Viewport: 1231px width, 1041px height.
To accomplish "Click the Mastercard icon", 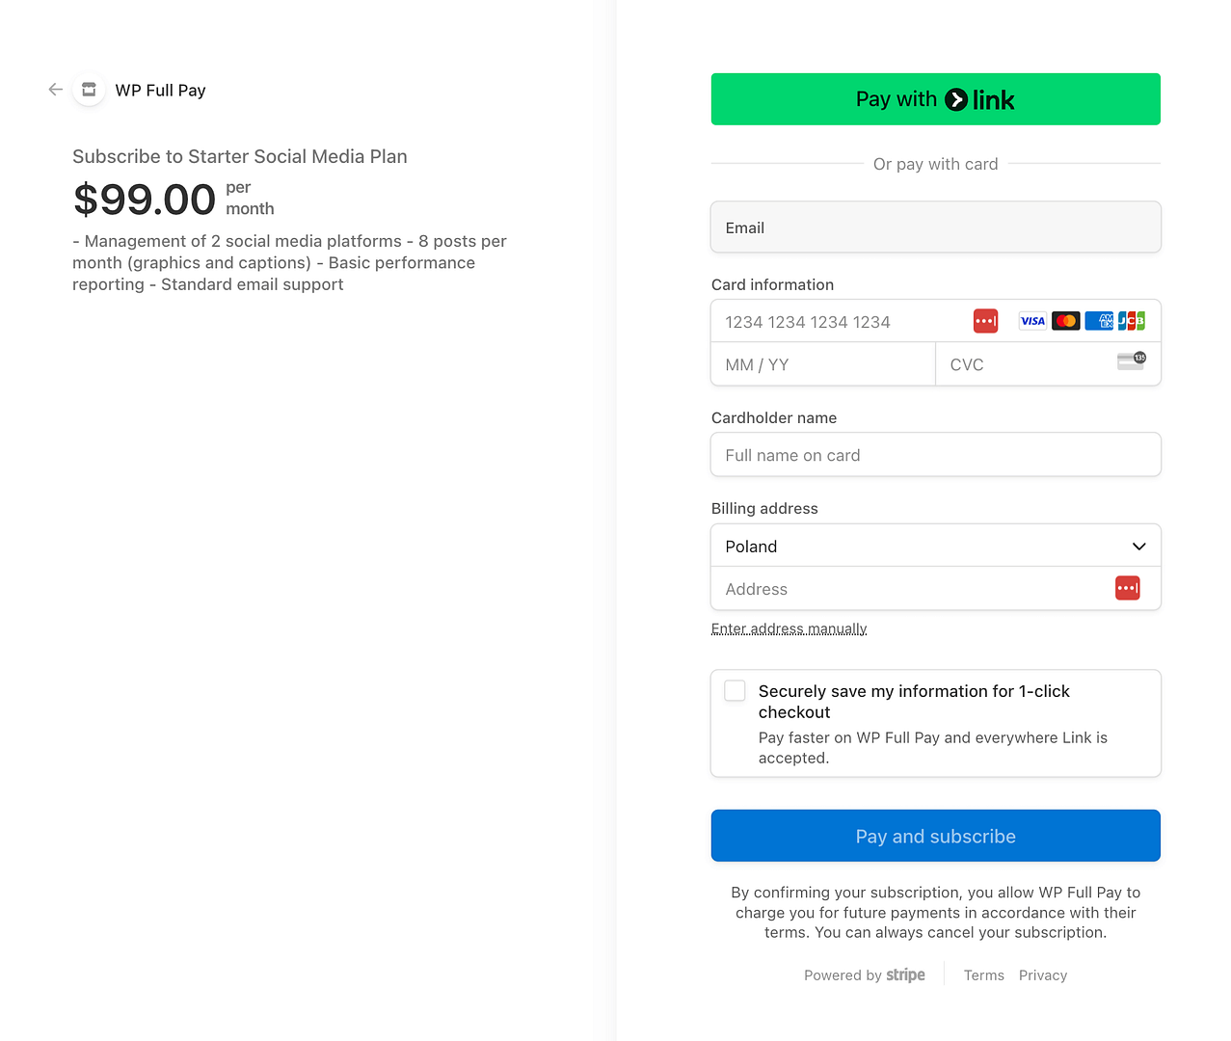I will click(1065, 321).
